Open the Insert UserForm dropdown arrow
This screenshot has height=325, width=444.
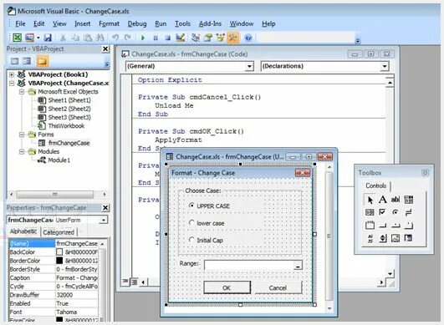click(38, 38)
